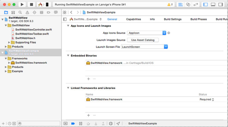
Task: Select SwiftWebView.framework in Frameworks group
Action: (31, 63)
